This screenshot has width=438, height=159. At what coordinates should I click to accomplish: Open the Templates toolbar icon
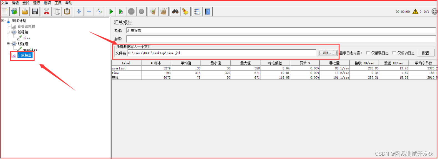point(14,12)
